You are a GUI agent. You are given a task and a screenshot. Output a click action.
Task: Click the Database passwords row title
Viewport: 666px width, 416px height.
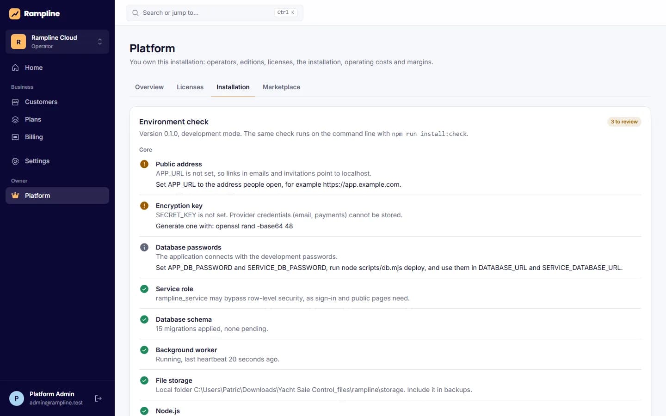[x=189, y=247]
